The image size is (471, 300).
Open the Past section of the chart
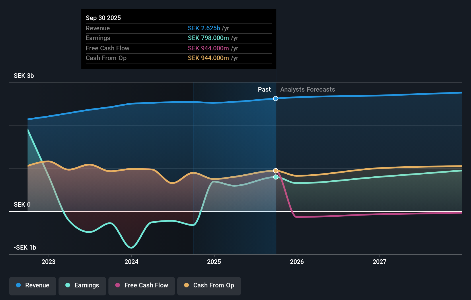tap(264, 89)
